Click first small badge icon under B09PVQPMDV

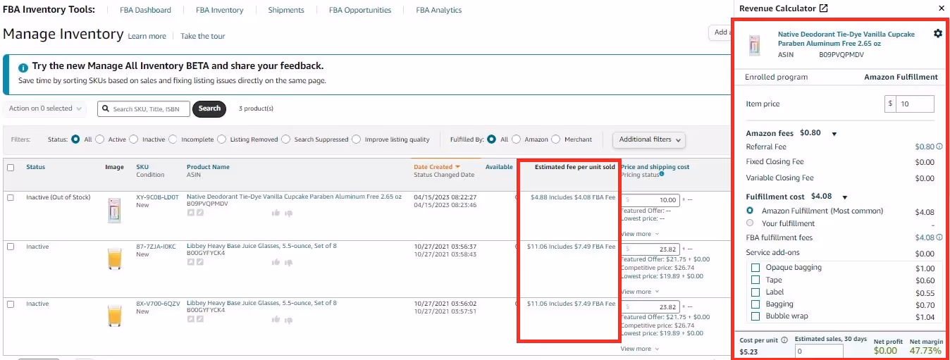click(x=190, y=212)
